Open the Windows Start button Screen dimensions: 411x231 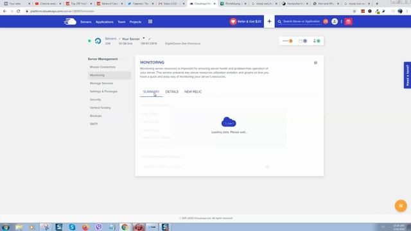[6, 227]
